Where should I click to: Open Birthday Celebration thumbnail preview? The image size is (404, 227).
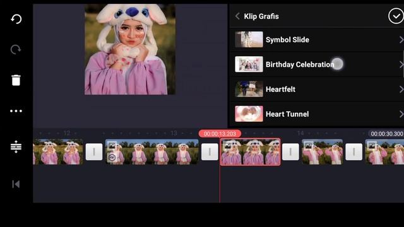coord(249,64)
